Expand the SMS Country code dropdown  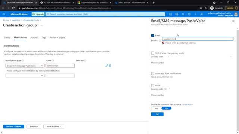pyautogui.click(x=231, y=57)
